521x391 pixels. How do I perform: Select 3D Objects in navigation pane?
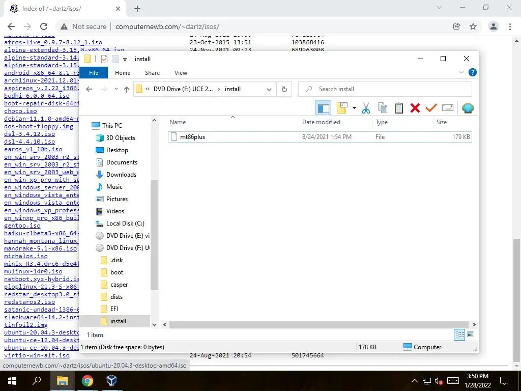[120, 137]
